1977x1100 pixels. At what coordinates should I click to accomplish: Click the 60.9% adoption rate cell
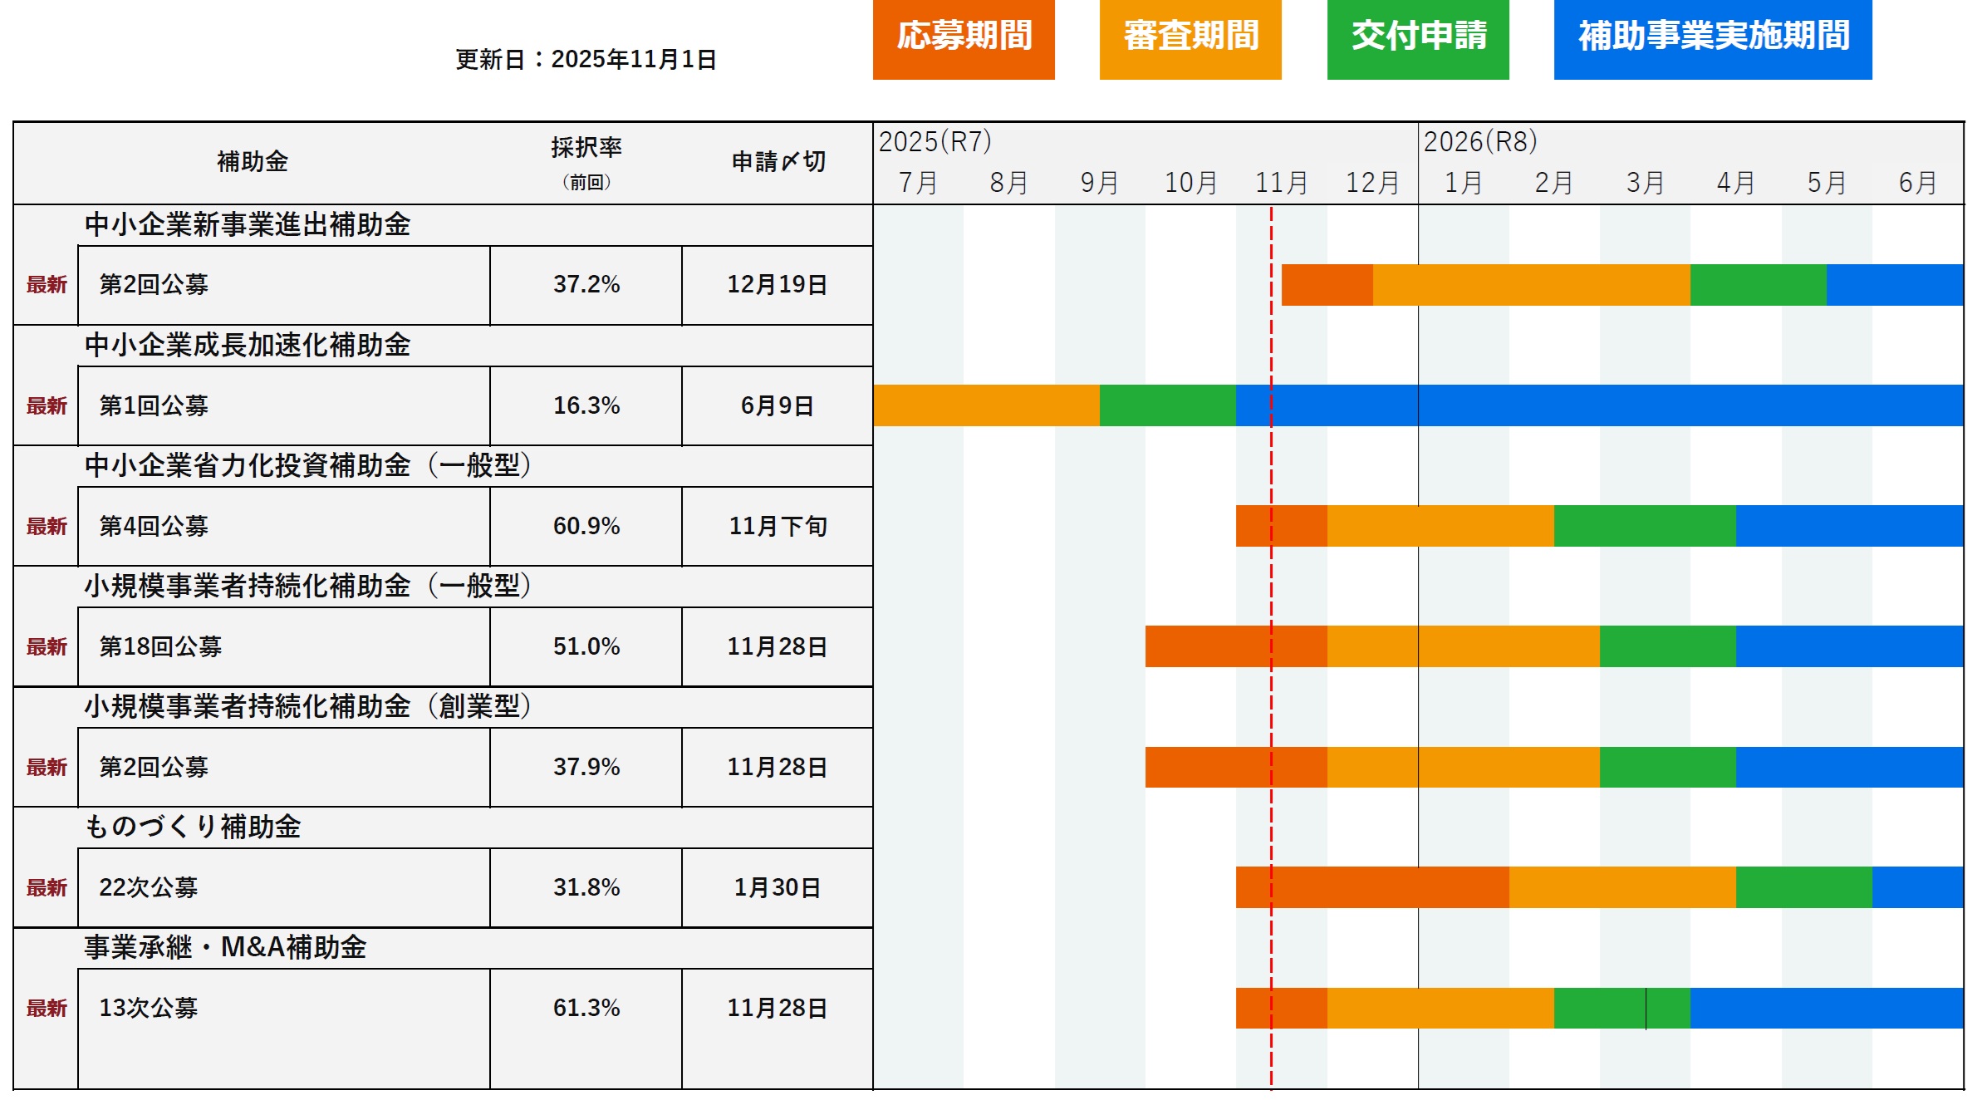[586, 526]
